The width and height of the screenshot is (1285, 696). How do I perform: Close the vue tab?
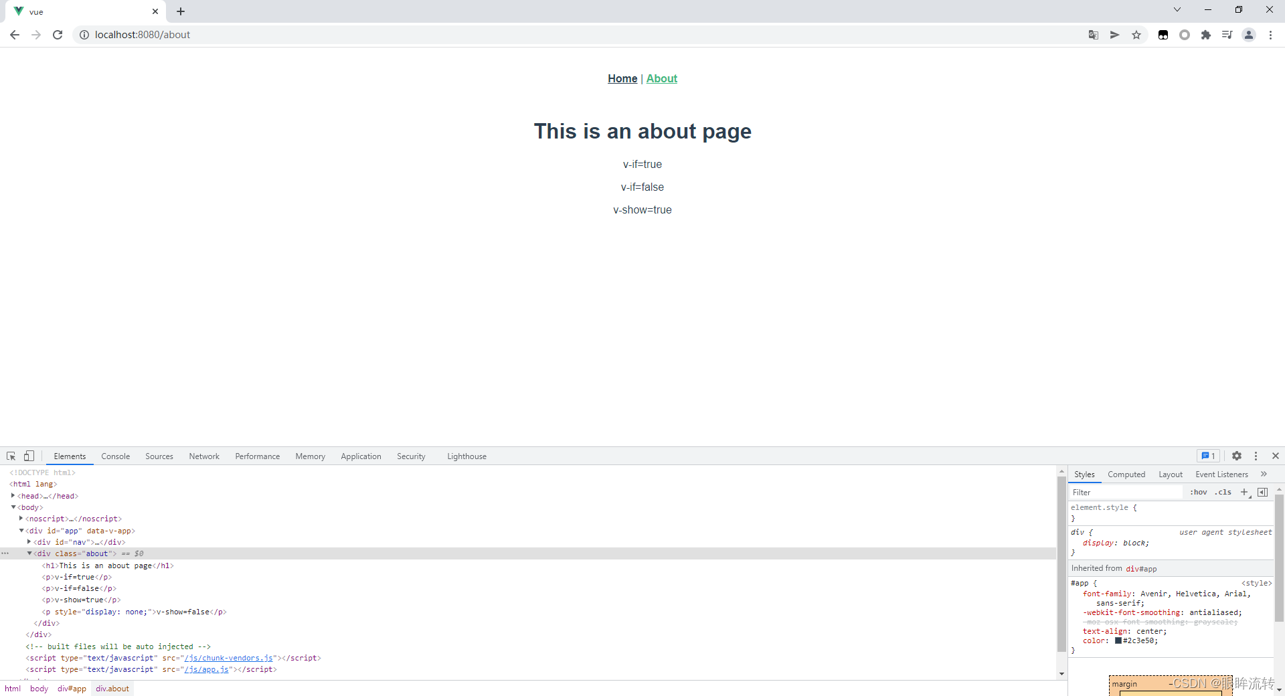[155, 11]
